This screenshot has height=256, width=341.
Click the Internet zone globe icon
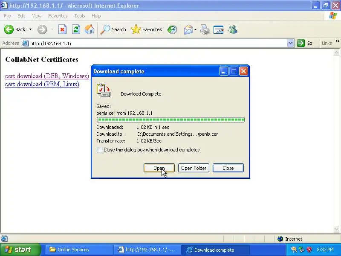tap(280, 239)
